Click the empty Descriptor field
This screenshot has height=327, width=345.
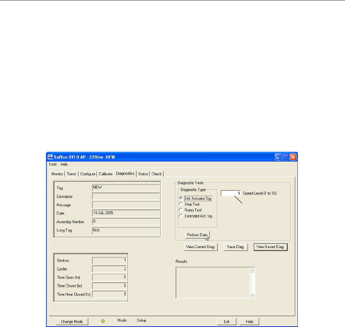(x=126, y=196)
